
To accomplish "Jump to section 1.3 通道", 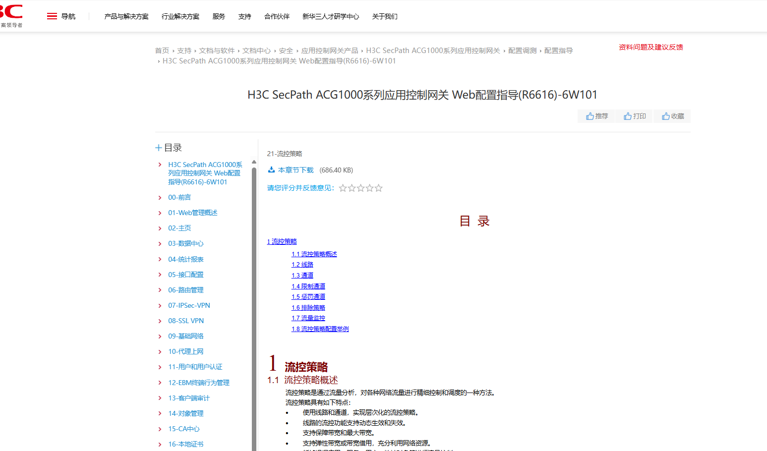I will pos(302,276).
